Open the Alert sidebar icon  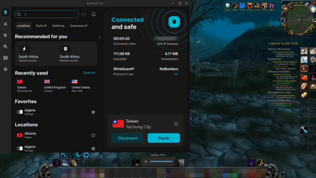point(5,24)
